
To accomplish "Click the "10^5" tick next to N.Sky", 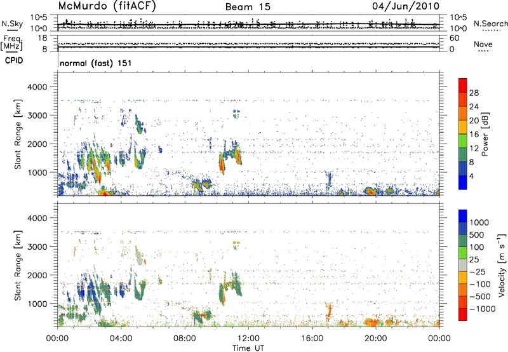I will (x=39, y=18).
